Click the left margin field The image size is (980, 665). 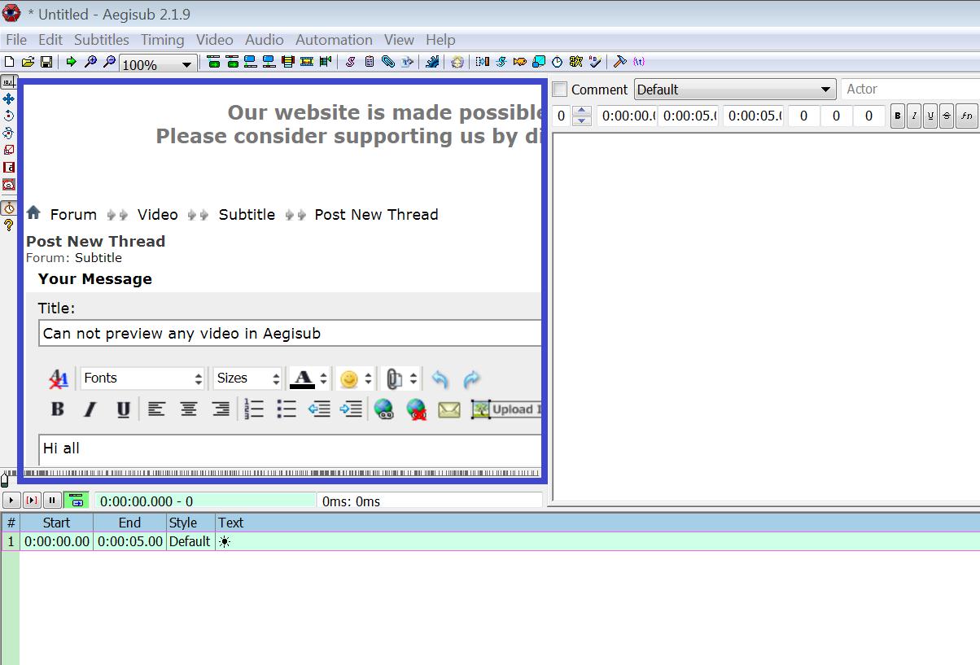[x=803, y=116]
